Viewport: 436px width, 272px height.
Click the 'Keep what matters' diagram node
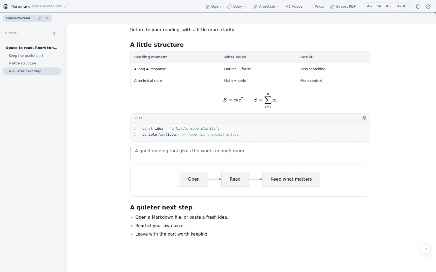coord(291,179)
